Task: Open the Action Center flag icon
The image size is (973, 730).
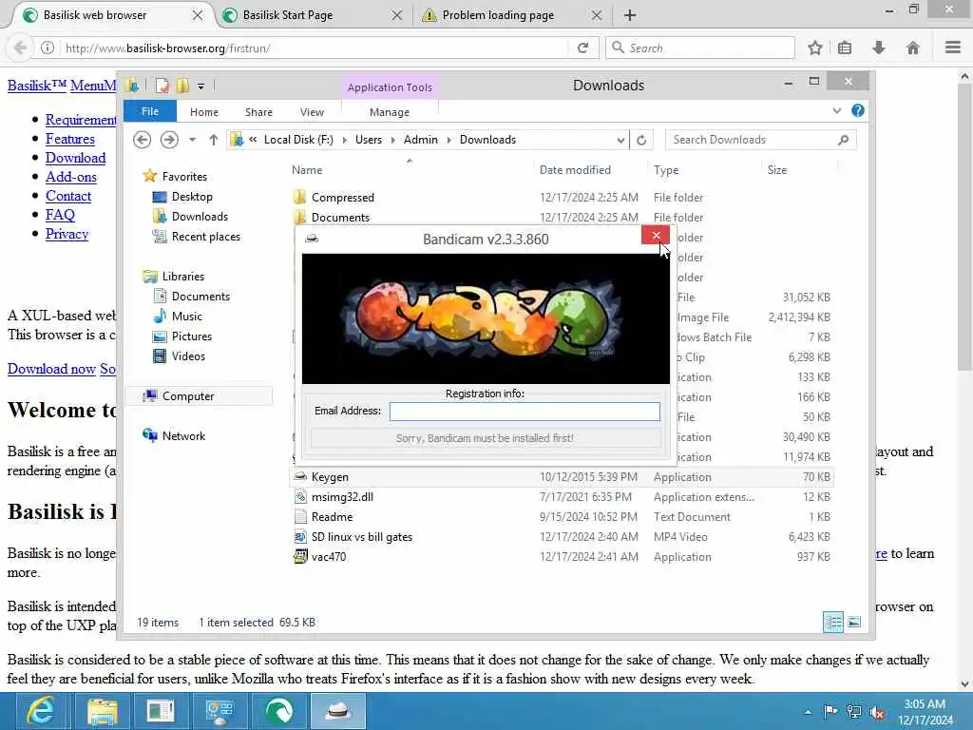Action: click(x=830, y=712)
